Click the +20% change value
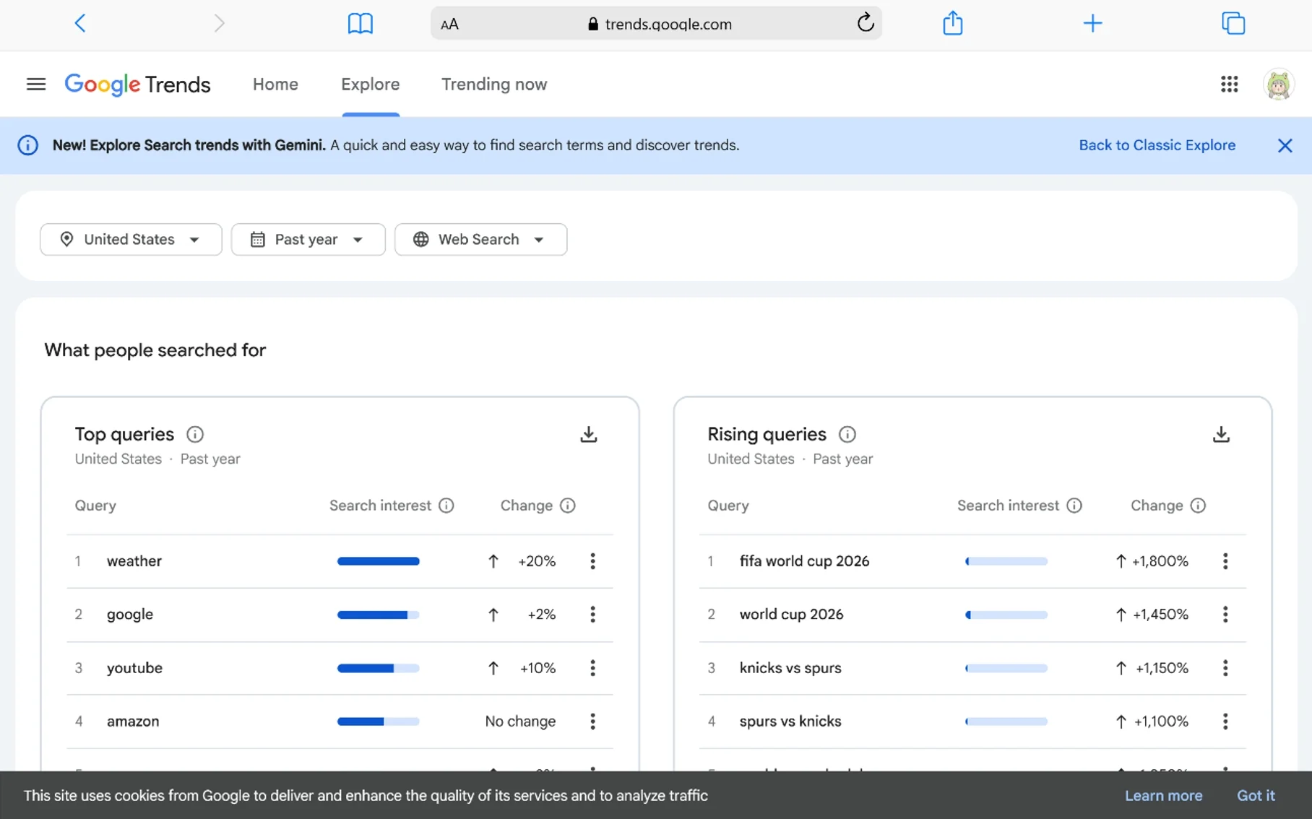 tap(537, 561)
